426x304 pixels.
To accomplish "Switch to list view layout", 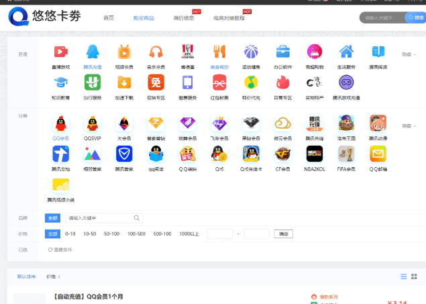I will click(403, 276).
